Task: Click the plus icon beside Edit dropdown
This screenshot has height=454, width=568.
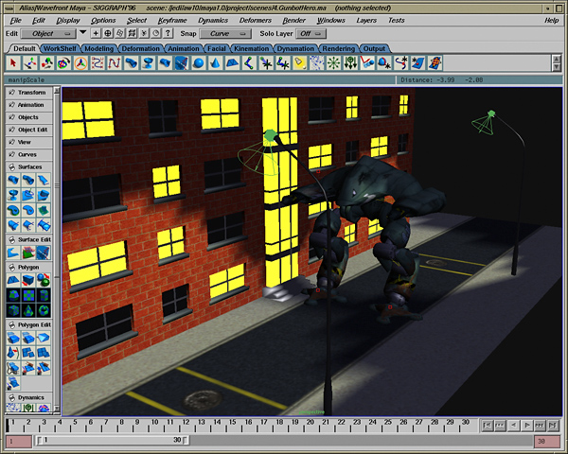Action: coord(96,34)
